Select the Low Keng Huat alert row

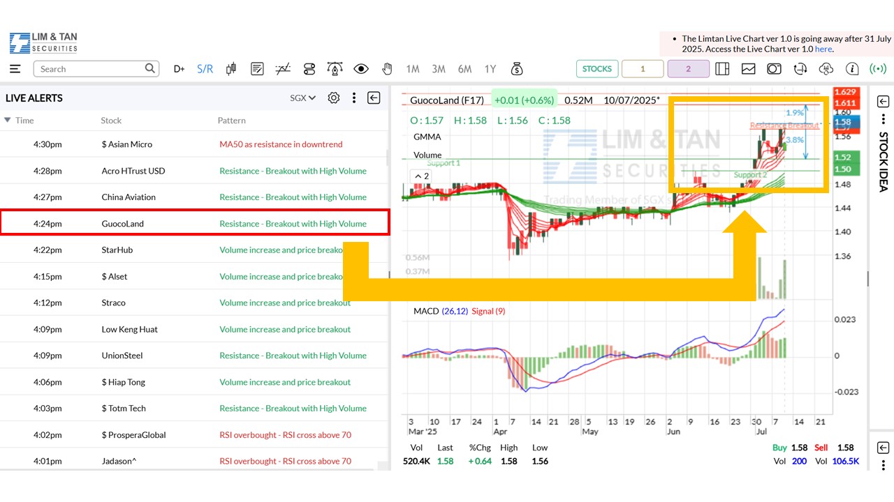click(194, 329)
